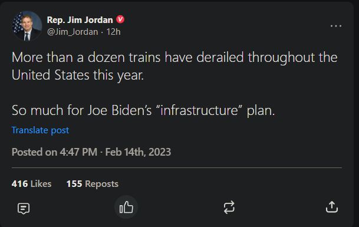Open the share upload-arrow icon

(332, 207)
